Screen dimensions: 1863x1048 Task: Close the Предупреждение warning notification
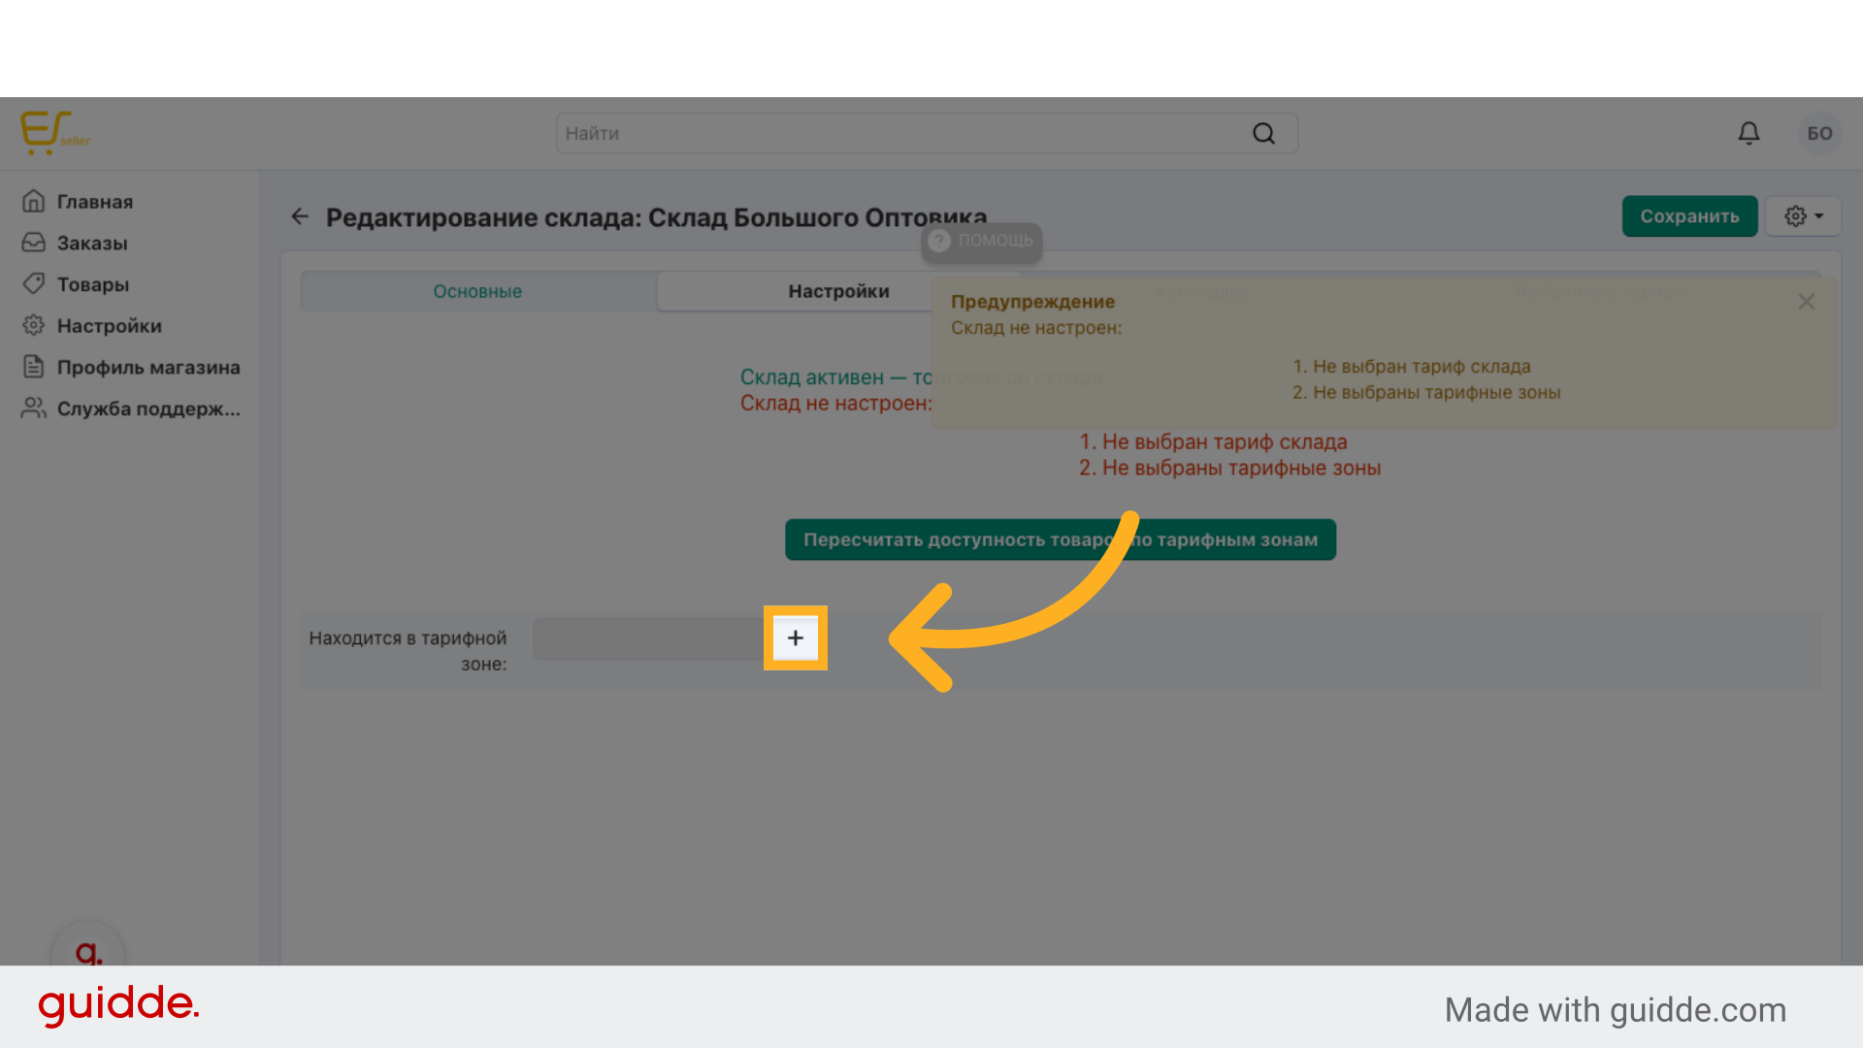[1806, 302]
